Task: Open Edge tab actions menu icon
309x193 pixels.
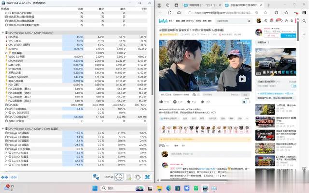Action: [176, 5]
